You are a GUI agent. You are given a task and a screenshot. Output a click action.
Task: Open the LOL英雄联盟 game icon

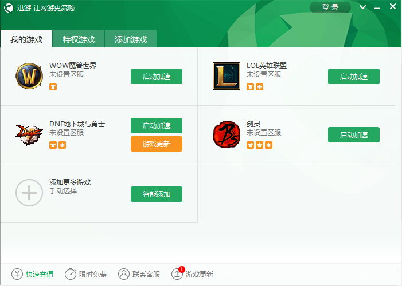(227, 76)
